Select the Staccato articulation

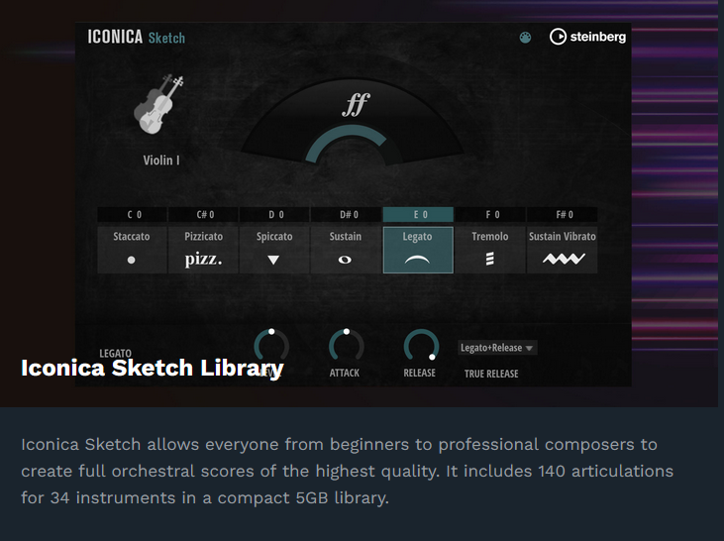coord(132,250)
